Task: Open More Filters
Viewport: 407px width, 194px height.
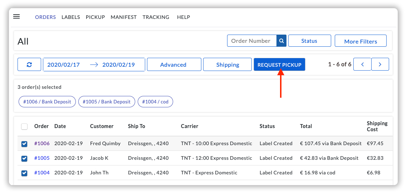Action: 361,41
